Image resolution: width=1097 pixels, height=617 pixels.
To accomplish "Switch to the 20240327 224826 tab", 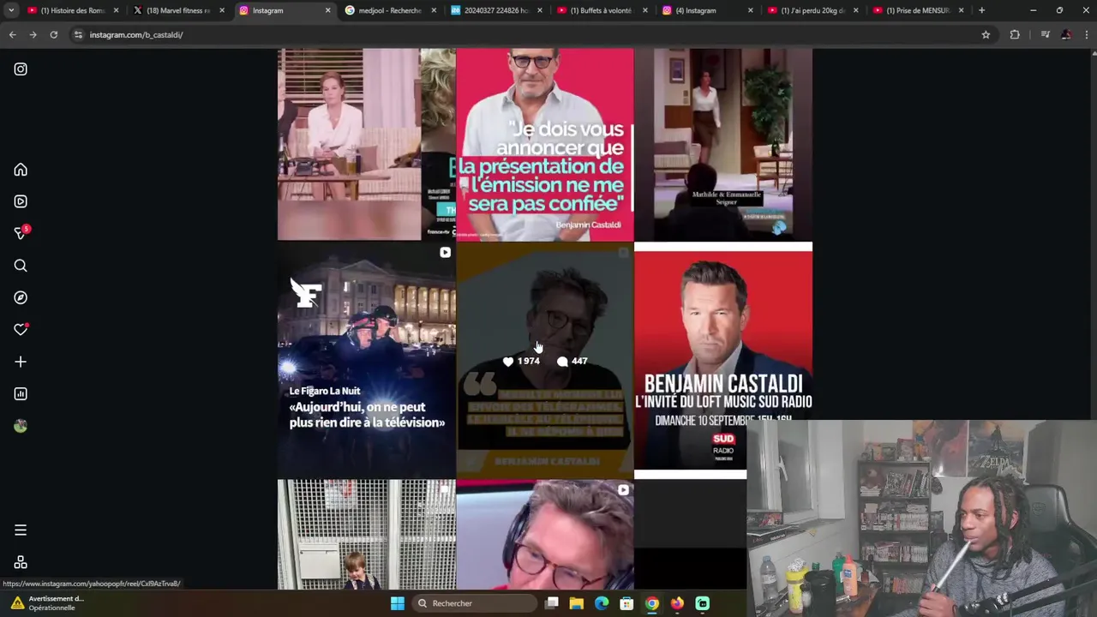I will tap(495, 10).
